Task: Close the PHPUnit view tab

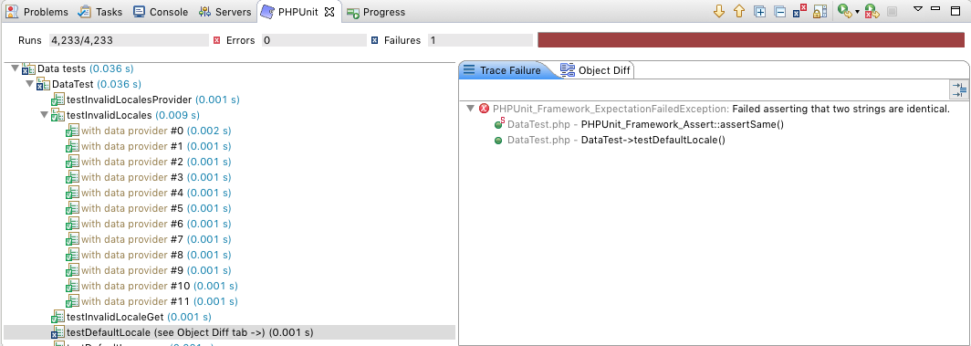Action: [329, 12]
